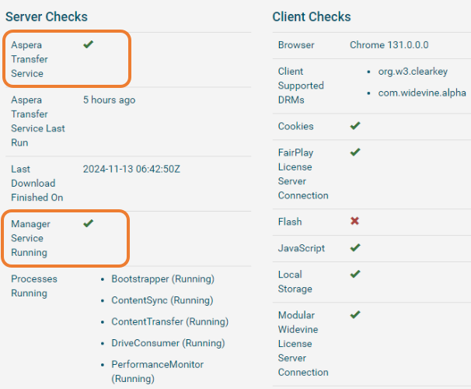Click the Local Storage green checkmark
Viewport: 471px width, 389px height.
tap(355, 275)
